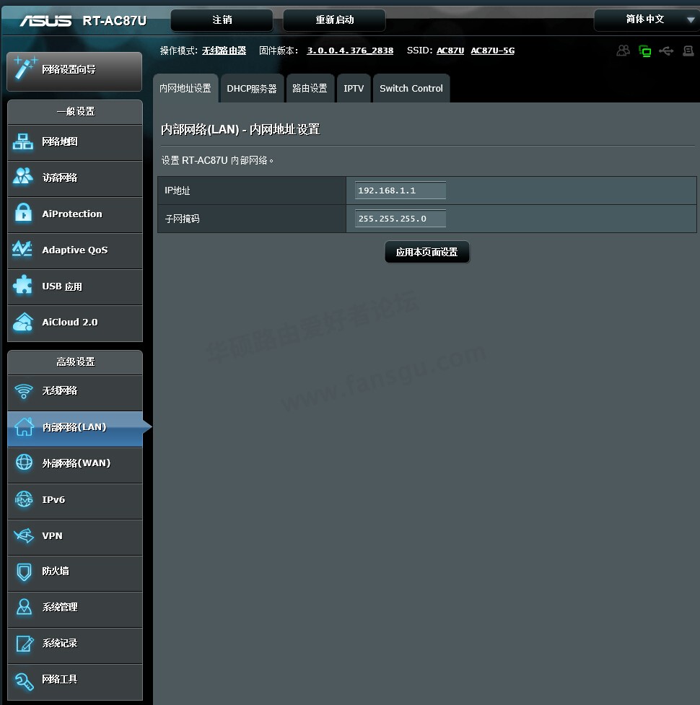Open the network setup wizard wand icon
Viewport: 700px width, 705px height.
click(25, 69)
